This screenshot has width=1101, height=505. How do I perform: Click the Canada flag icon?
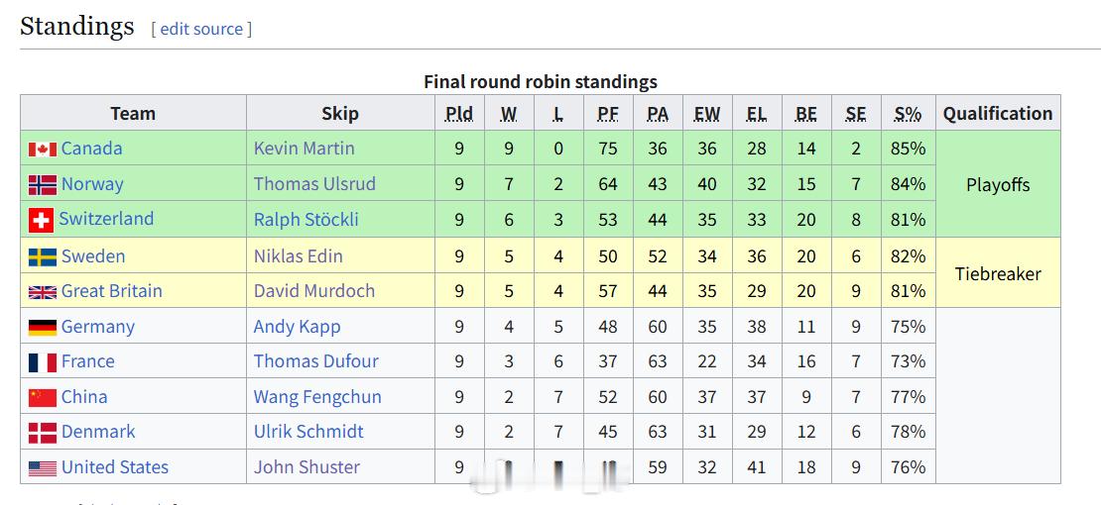pos(42,150)
